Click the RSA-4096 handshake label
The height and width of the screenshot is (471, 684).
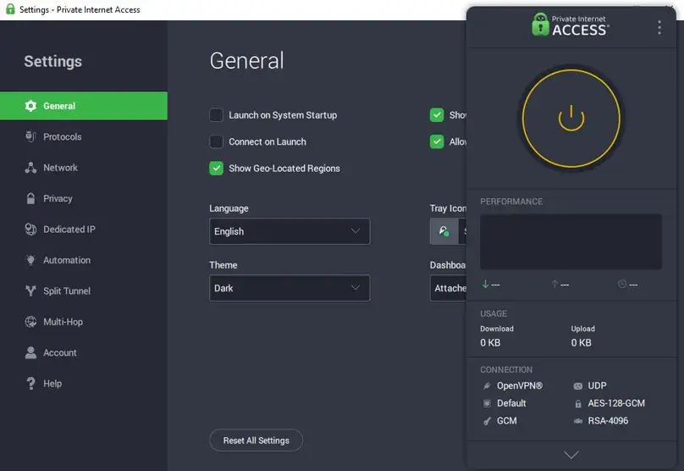(x=608, y=421)
